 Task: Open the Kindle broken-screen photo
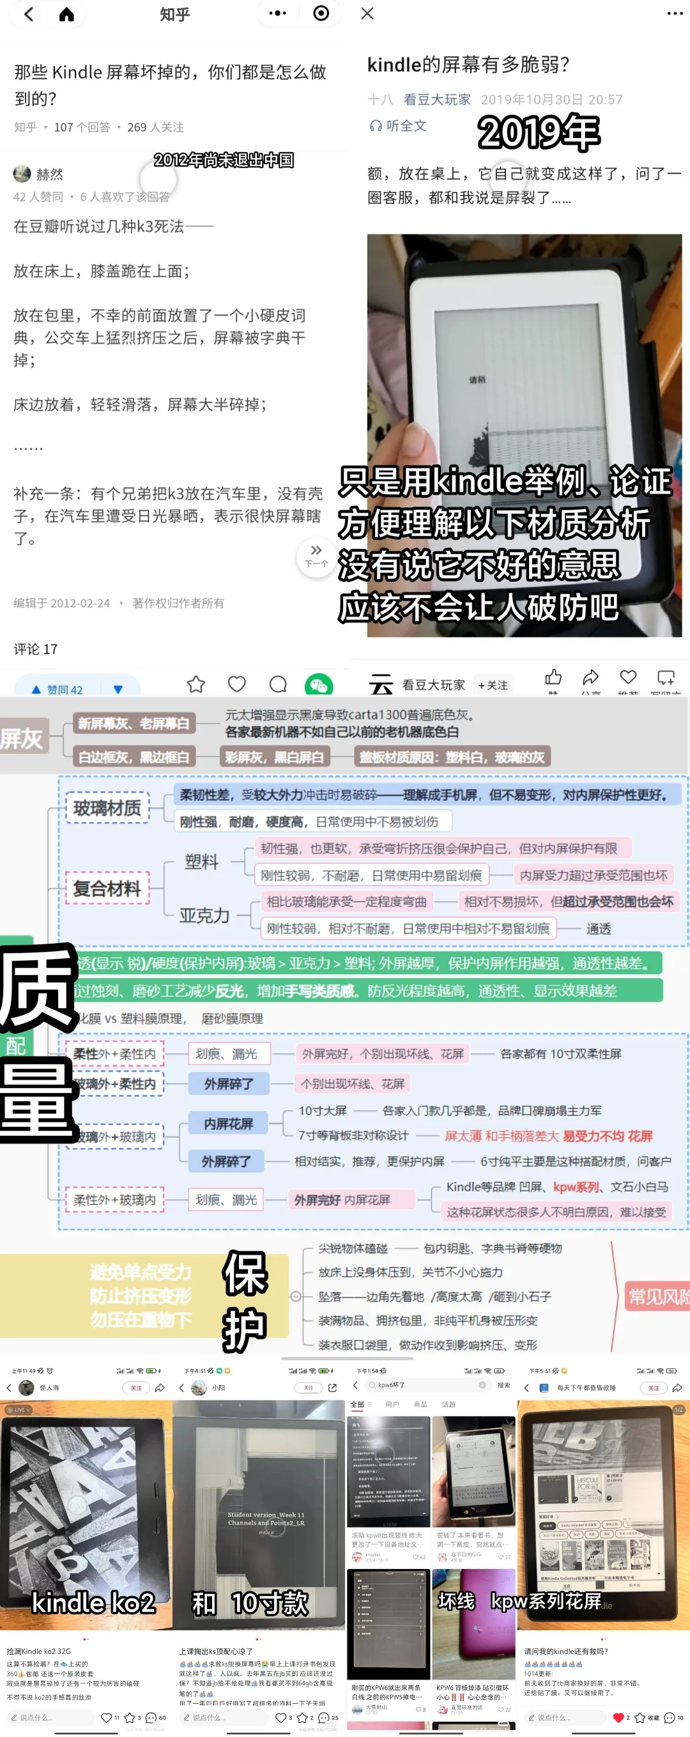pyautogui.click(x=524, y=436)
